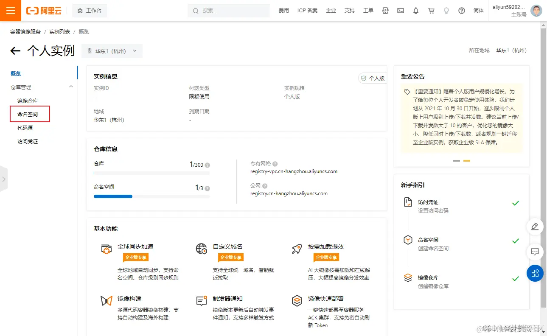Open the help question mark icon
Image resolution: width=547 pixels, height=336 pixels.
coord(462,11)
